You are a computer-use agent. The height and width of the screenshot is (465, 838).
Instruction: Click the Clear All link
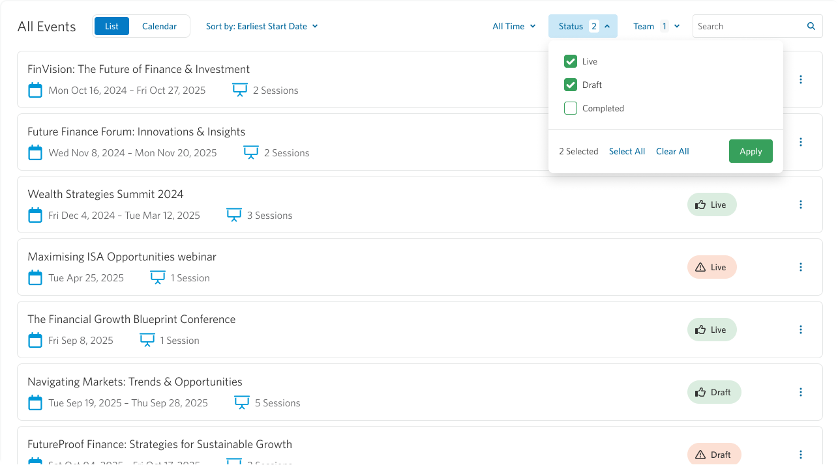(x=672, y=152)
